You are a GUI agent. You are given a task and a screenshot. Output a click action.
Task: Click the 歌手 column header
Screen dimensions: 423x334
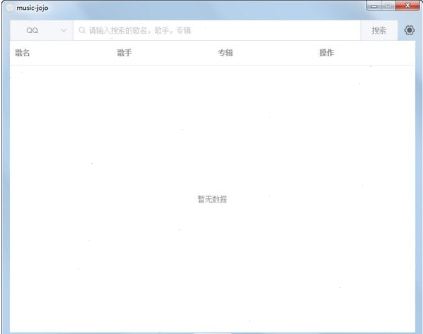click(x=124, y=53)
